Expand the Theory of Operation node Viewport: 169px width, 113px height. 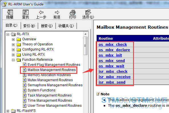click(13, 45)
